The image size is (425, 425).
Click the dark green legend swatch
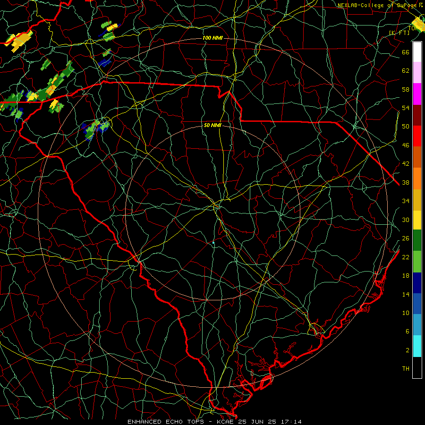[x=417, y=240]
